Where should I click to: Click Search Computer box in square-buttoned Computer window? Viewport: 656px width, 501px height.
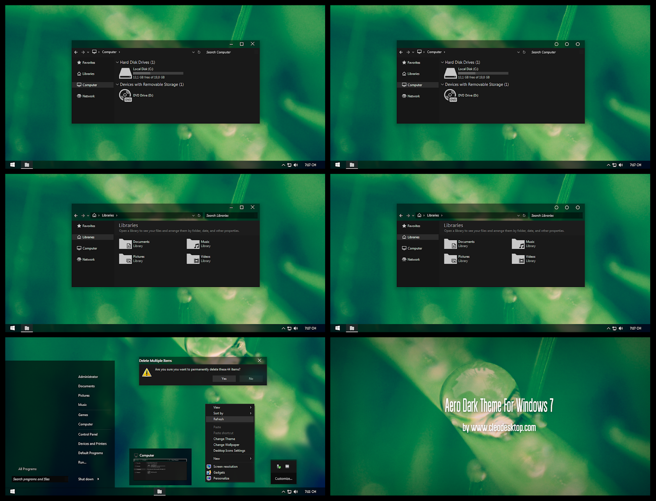pyautogui.click(x=231, y=52)
